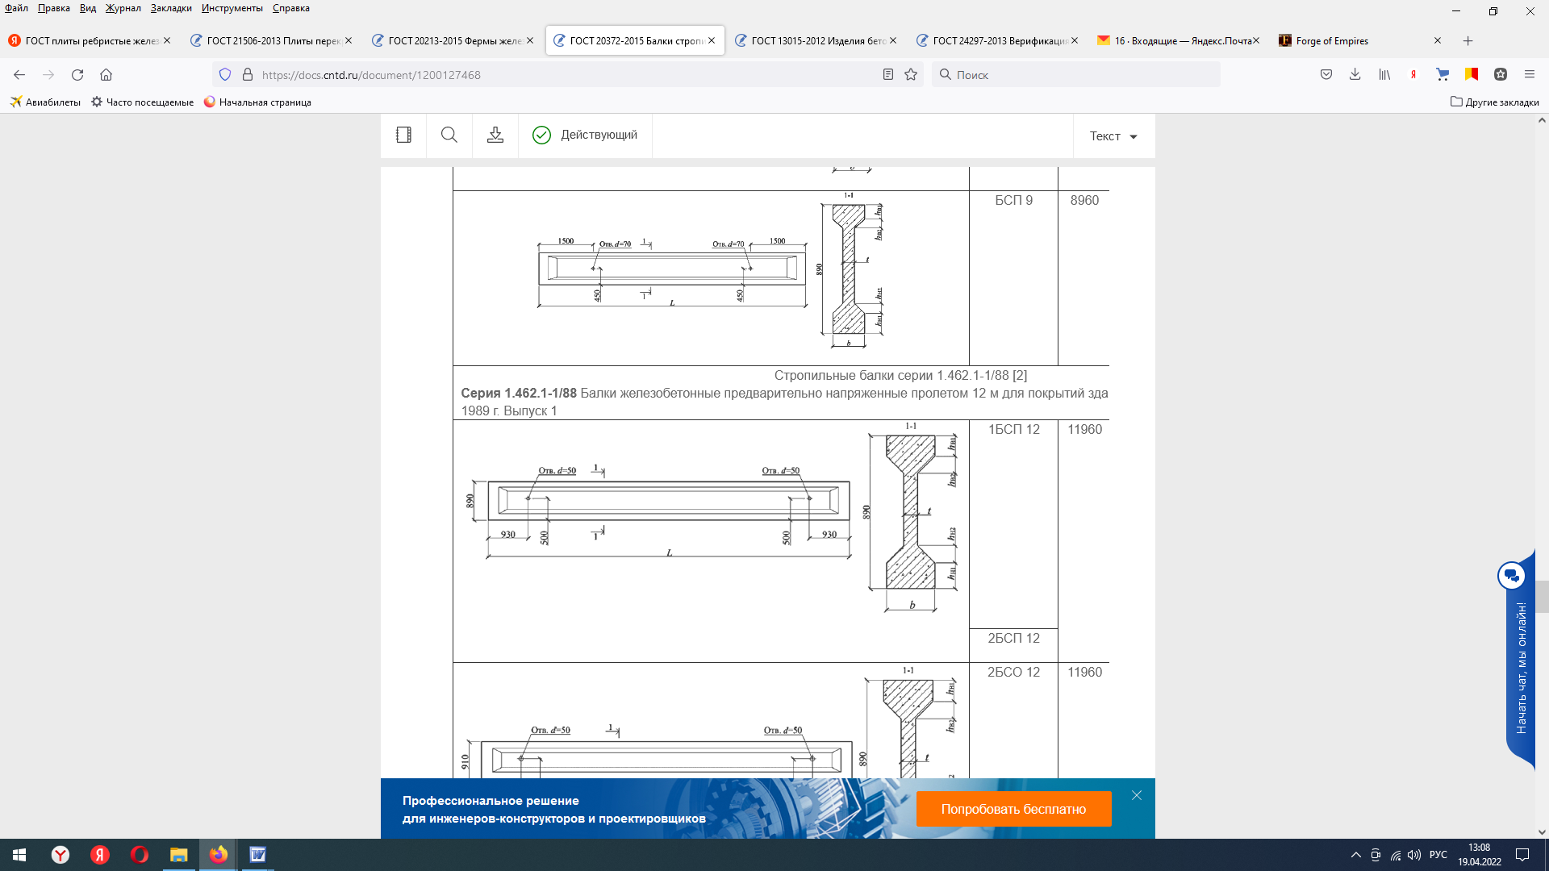The height and width of the screenshot is (871, 1549).
Task: Open document table of contents panel
Action: click(x=403, y=135)
